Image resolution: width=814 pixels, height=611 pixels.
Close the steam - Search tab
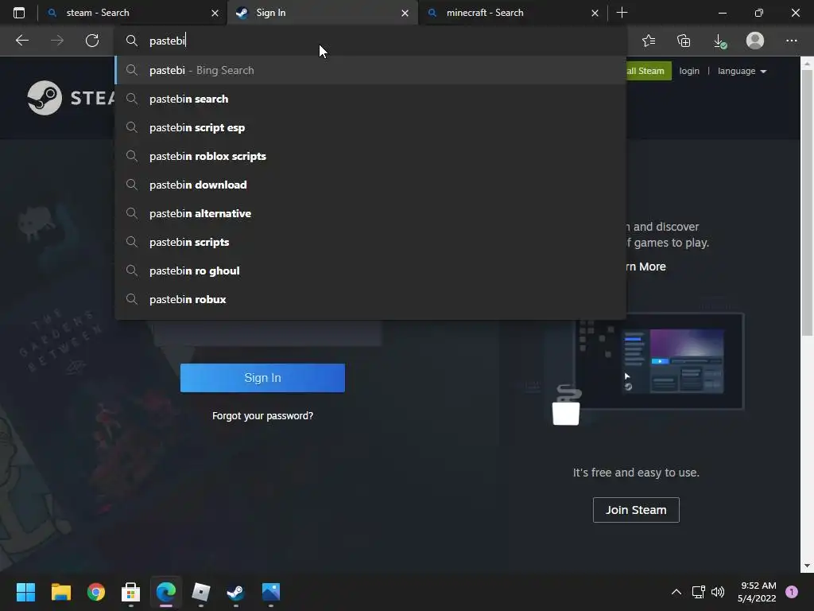215,13
